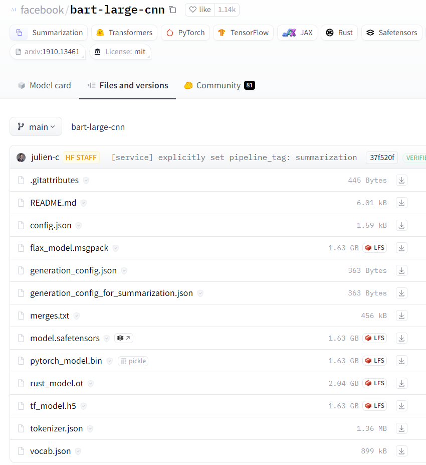The image size is (426, 465).
Task: Click the security shield beside vocab.json
Action: pyautogui.click(x=78, y=451)
